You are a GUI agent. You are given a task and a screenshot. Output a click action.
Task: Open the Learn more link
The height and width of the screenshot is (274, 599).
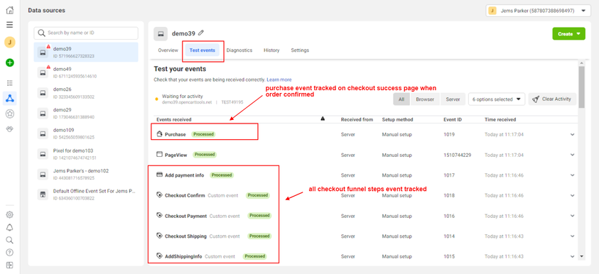tap(279, 80)
